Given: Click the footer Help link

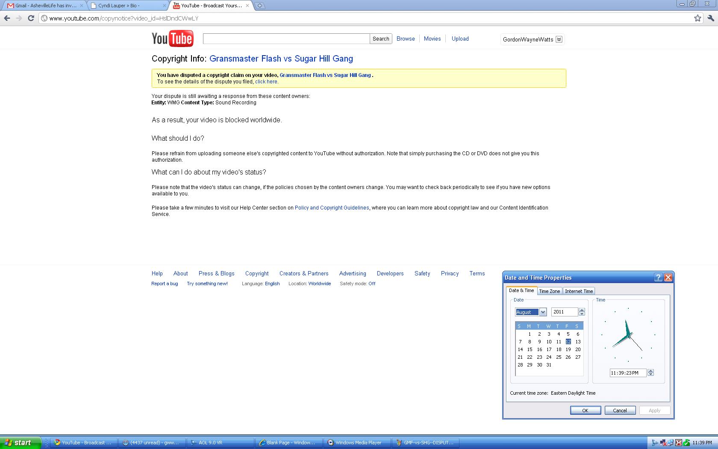Looking at the screenshot, I should (157, 274).
